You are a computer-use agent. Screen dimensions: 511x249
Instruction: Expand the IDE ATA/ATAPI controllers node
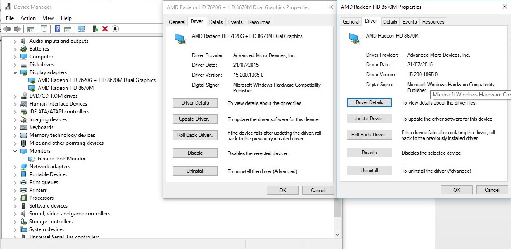(x=15, y=112)
